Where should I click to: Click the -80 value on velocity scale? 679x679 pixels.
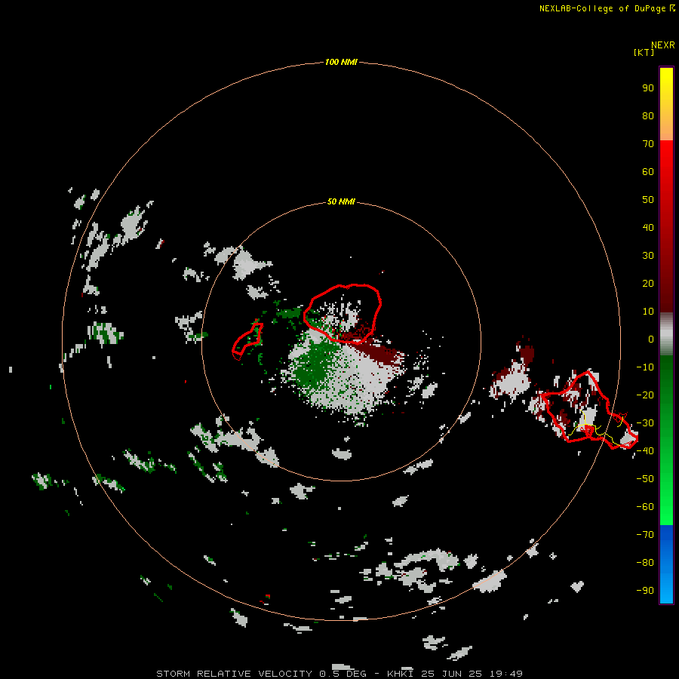tap(645, 563)
